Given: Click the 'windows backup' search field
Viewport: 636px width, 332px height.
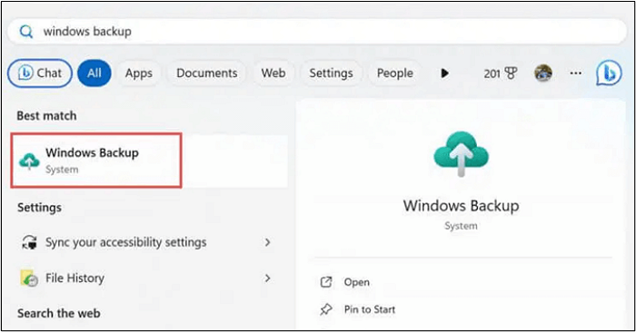Looking at the screenshot, I should 317,32.
